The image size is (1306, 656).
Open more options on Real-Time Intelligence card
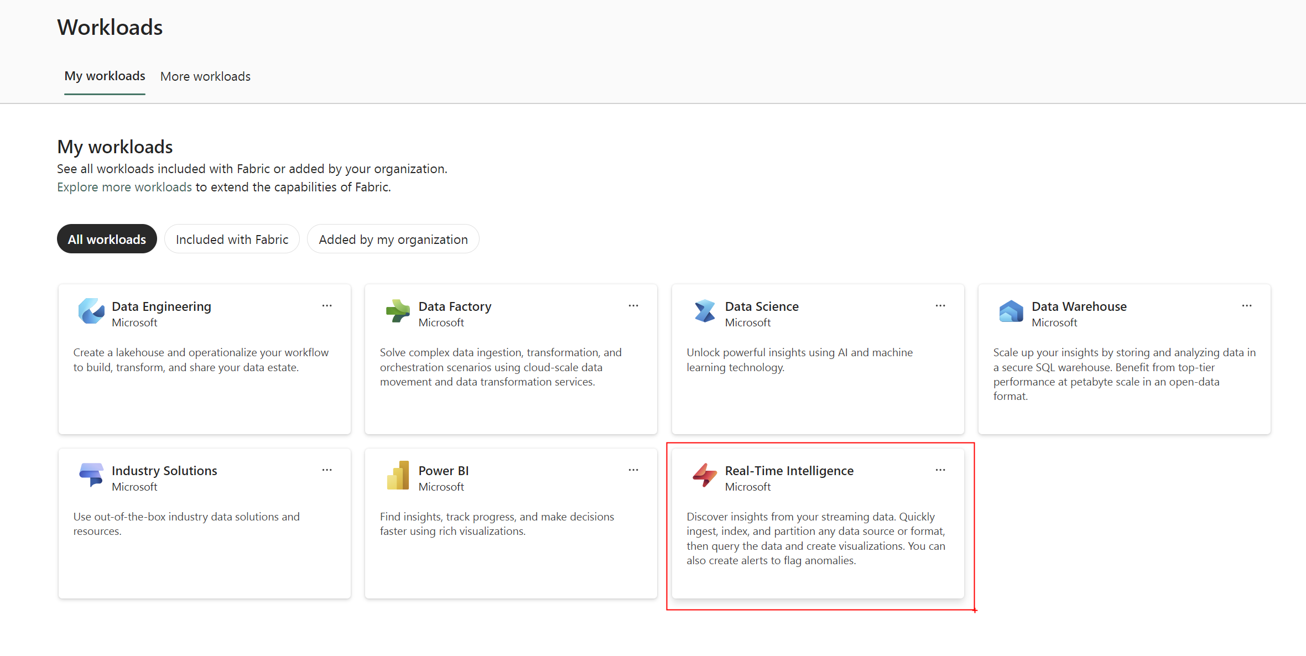[x=940, y=470]
